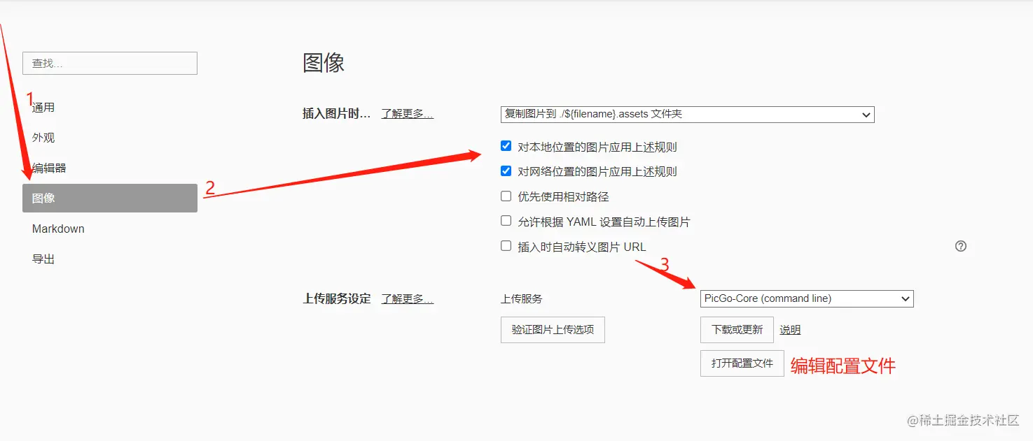Click the 下载或更新 button
Image resolution: width=1033 pixels, height=441 pixels.
[737, 329]
